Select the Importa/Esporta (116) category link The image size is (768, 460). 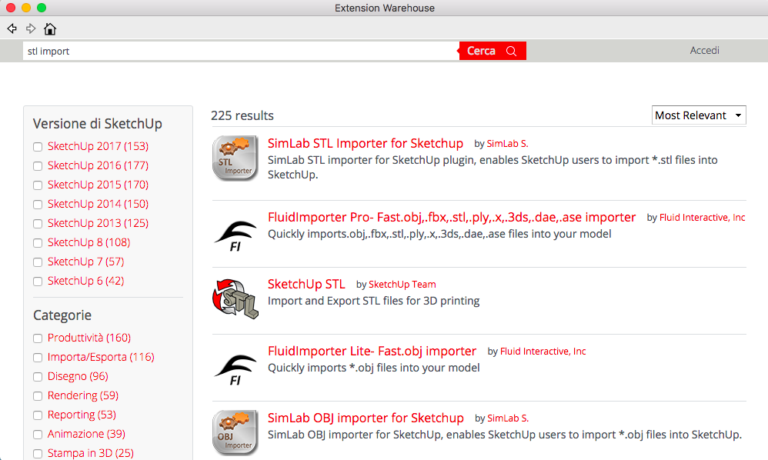click(101, 357)
